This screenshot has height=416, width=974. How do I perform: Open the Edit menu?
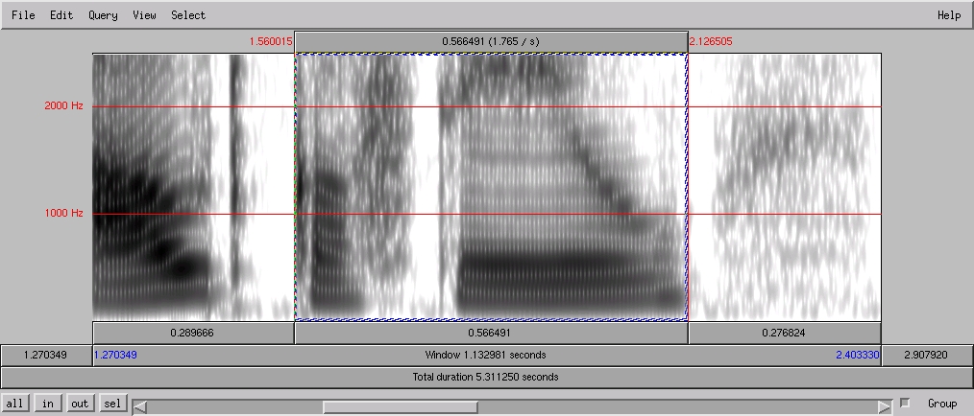pos(61,15)
